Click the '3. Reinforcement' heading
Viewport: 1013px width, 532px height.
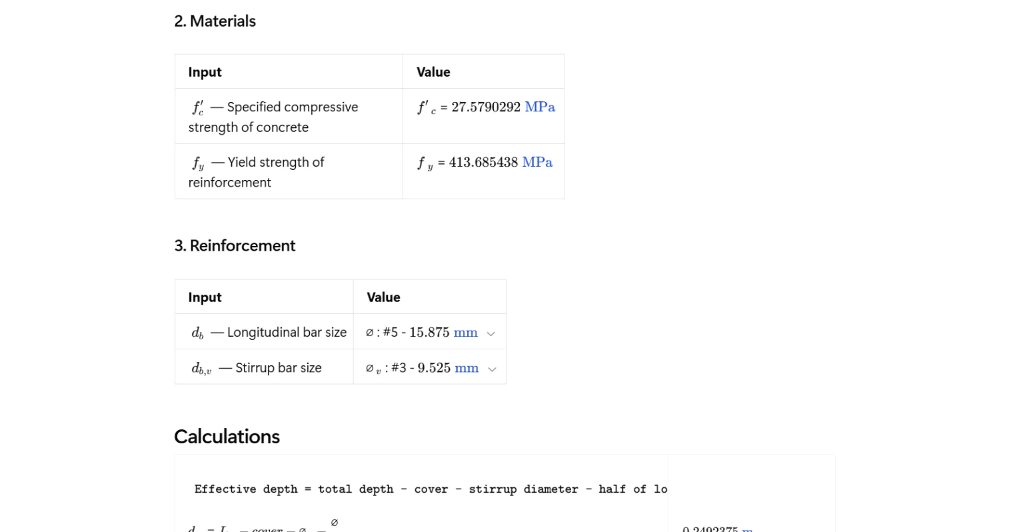point(235,245)
